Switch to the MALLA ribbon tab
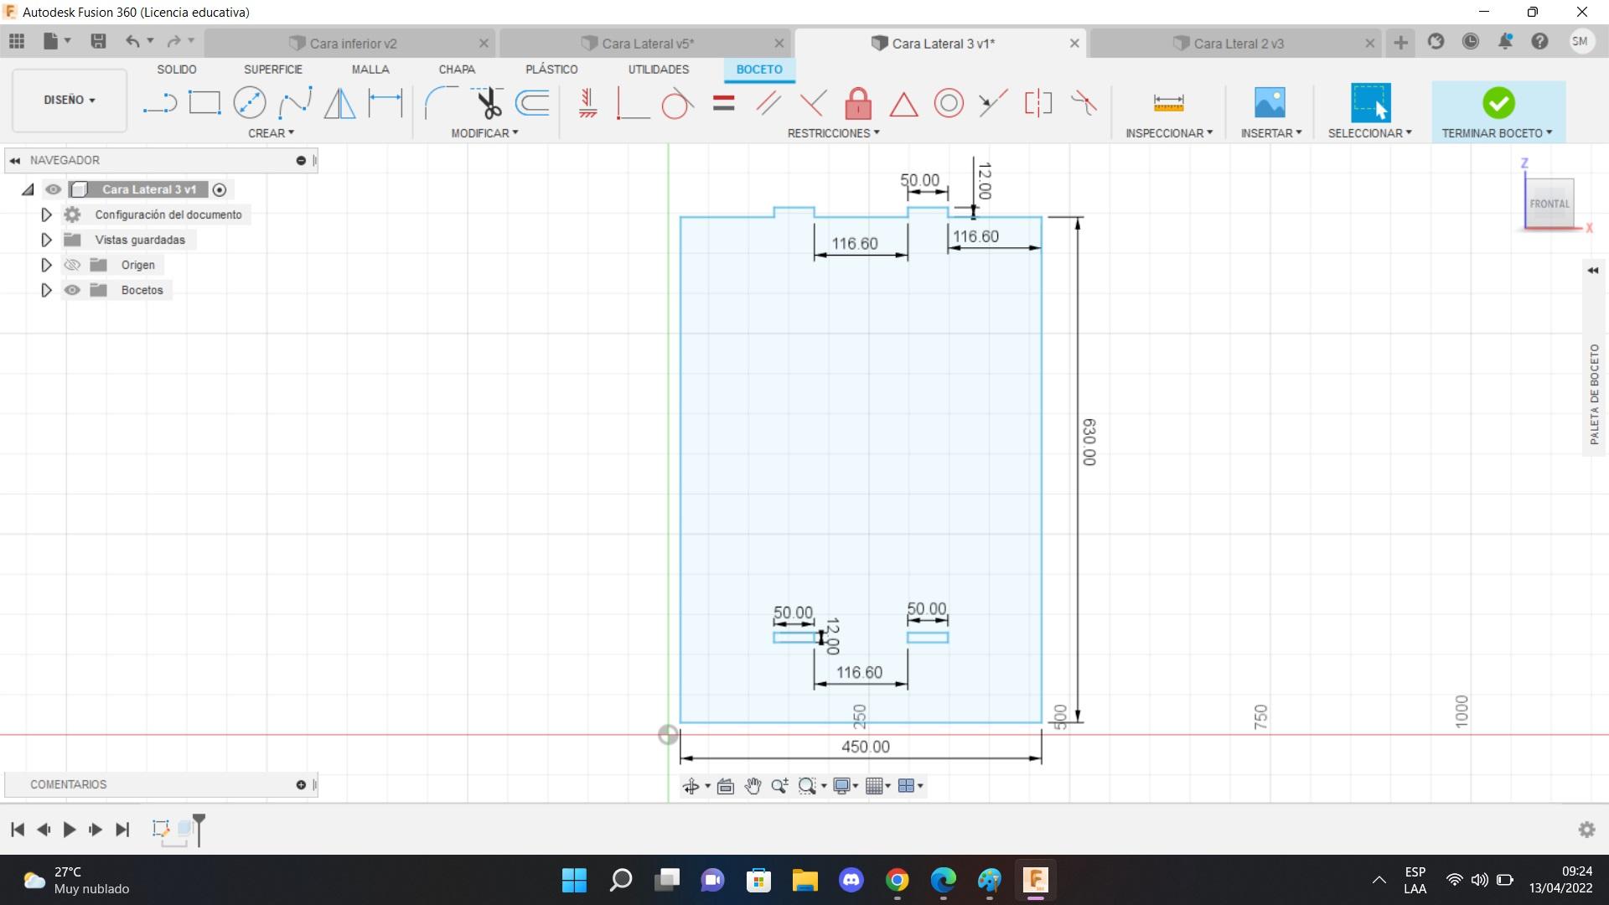This screenshot has width=1609, height=905. 370,70
